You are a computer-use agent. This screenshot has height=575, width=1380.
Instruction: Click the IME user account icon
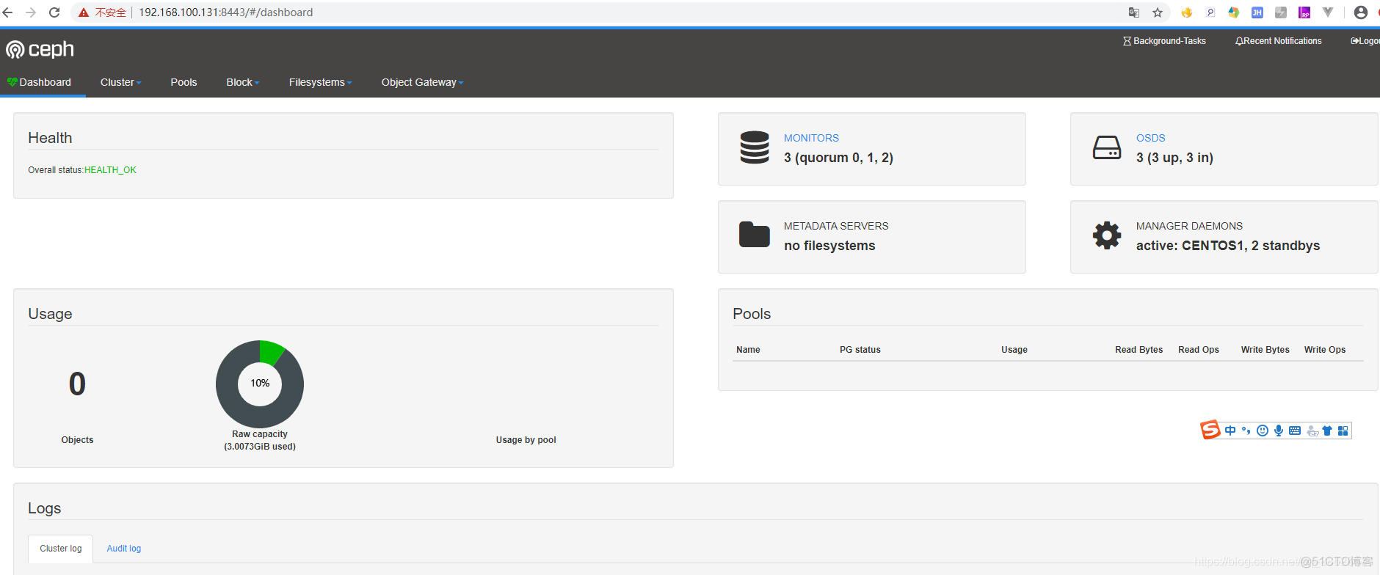pos(1312,431)
